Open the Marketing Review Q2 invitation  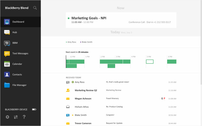[121, 90]
